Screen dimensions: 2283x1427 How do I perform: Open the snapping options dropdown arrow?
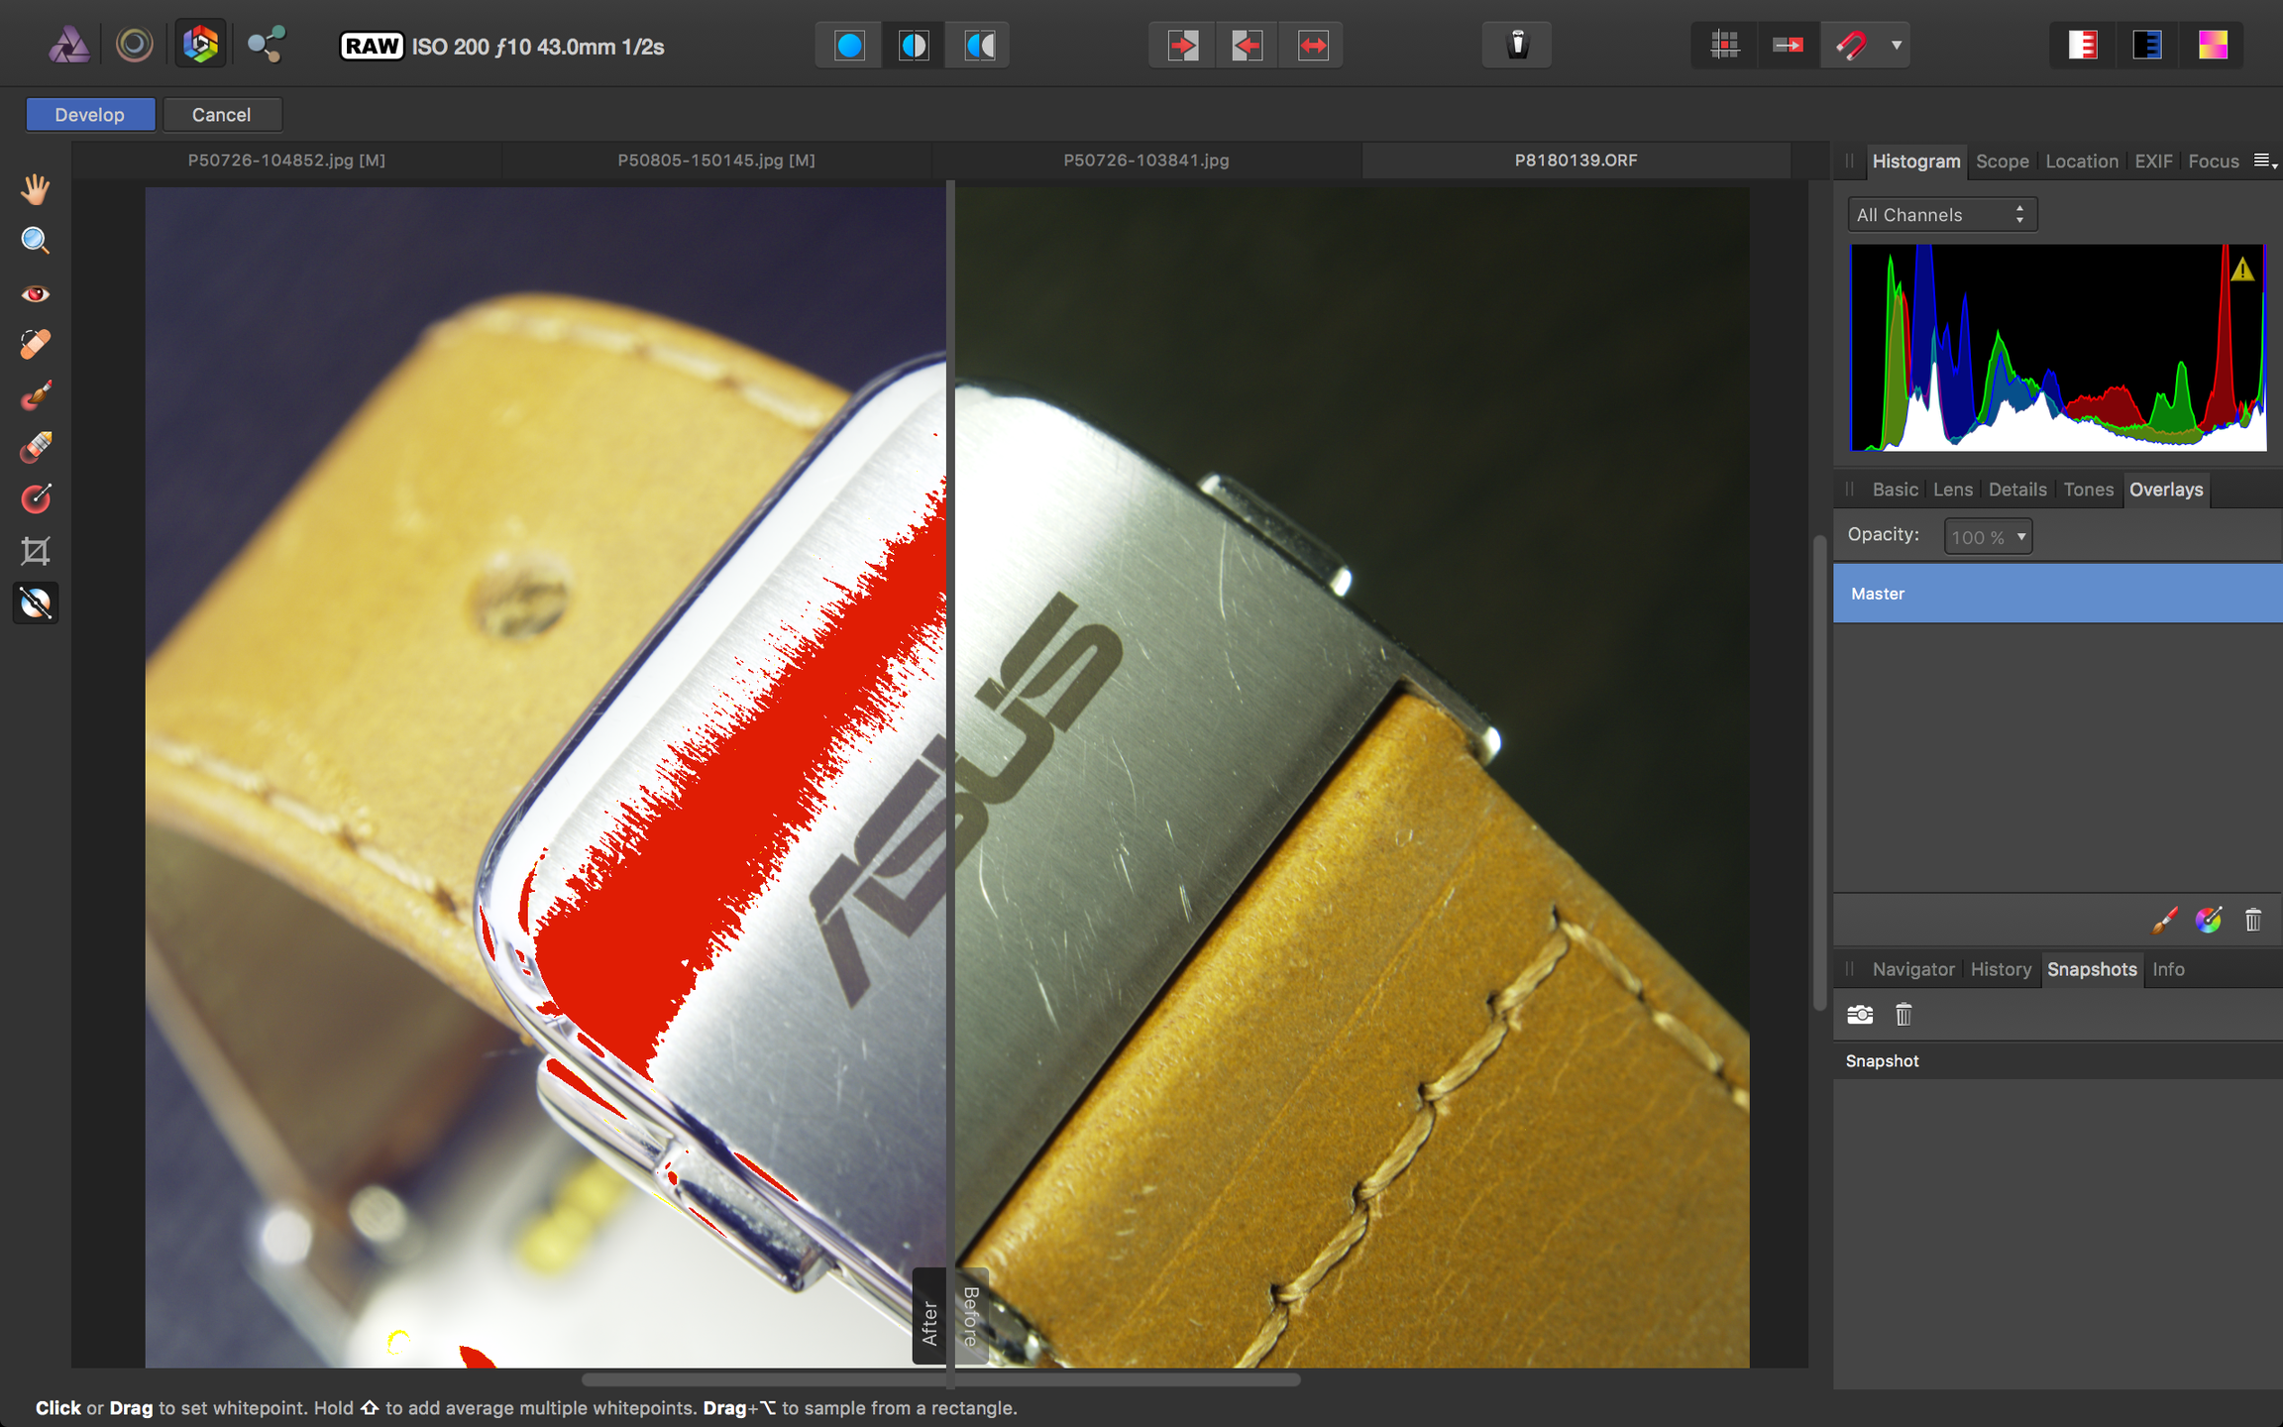click(1896, 46)
